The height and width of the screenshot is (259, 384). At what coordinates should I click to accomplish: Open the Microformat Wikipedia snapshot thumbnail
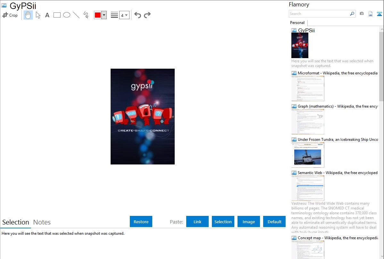pos(308,88)
